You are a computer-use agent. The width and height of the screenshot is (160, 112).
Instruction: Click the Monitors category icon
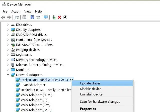(x=13, y=70)
